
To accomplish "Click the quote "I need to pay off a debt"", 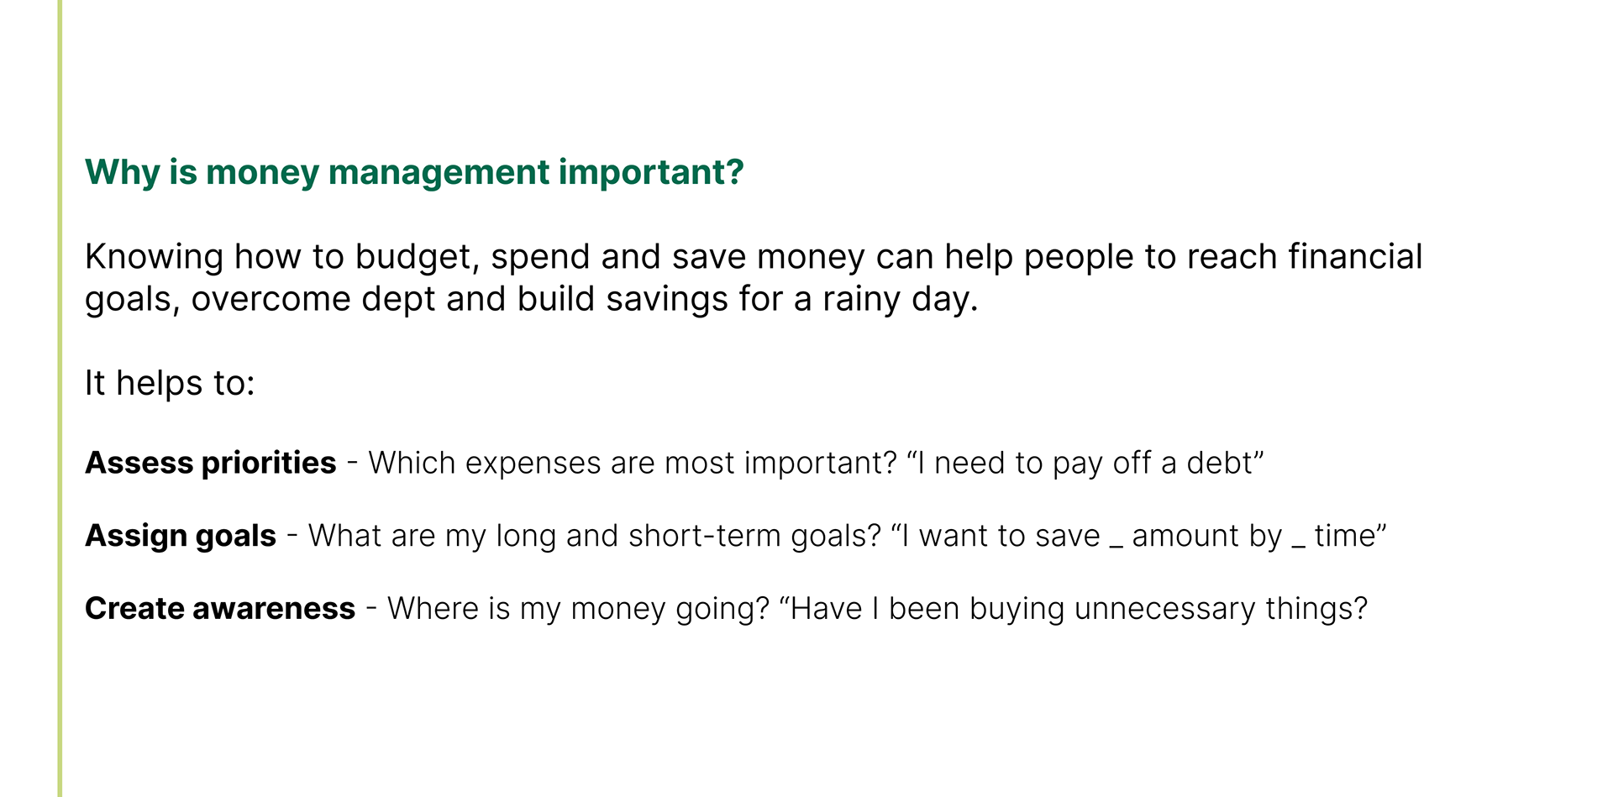I will (x=1085, y=464).
